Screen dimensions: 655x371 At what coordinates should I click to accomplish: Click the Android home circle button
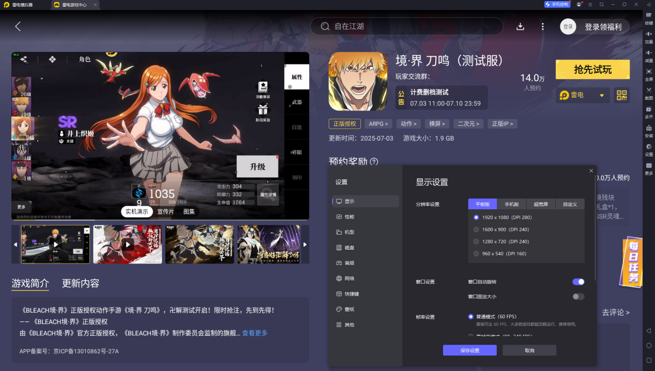coord(649,345)
